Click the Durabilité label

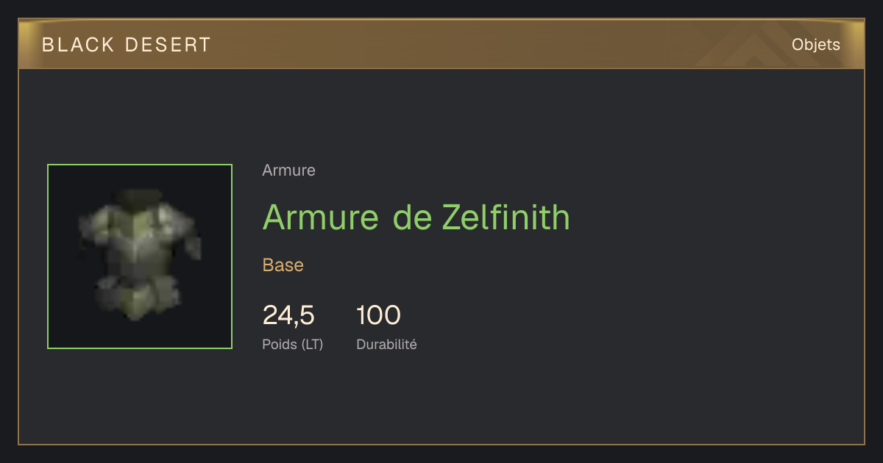[386, 344]
